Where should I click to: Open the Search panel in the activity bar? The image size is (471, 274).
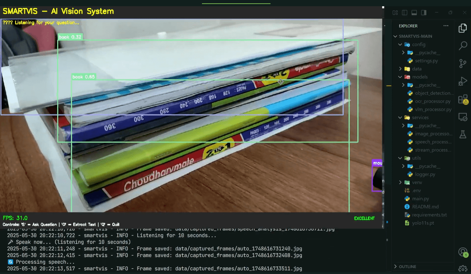point(463,45)
